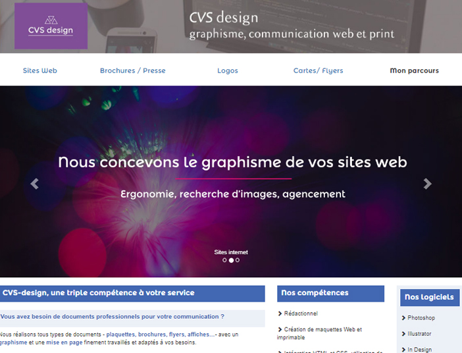Advance carousel with right arrow
The height and width of the screenshot is (353, 462).
tap(428, 184)
